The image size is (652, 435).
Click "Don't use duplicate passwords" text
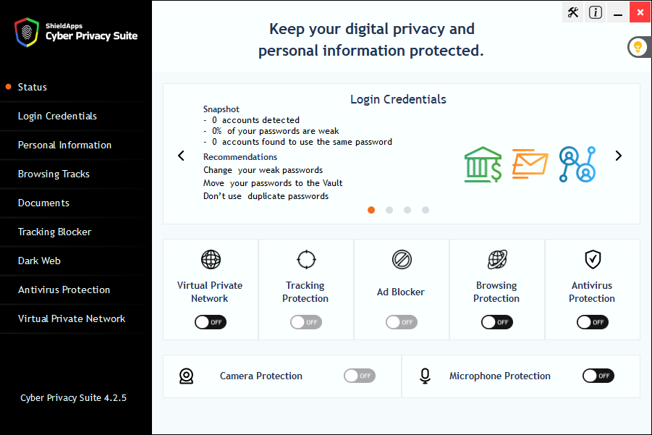266,196
